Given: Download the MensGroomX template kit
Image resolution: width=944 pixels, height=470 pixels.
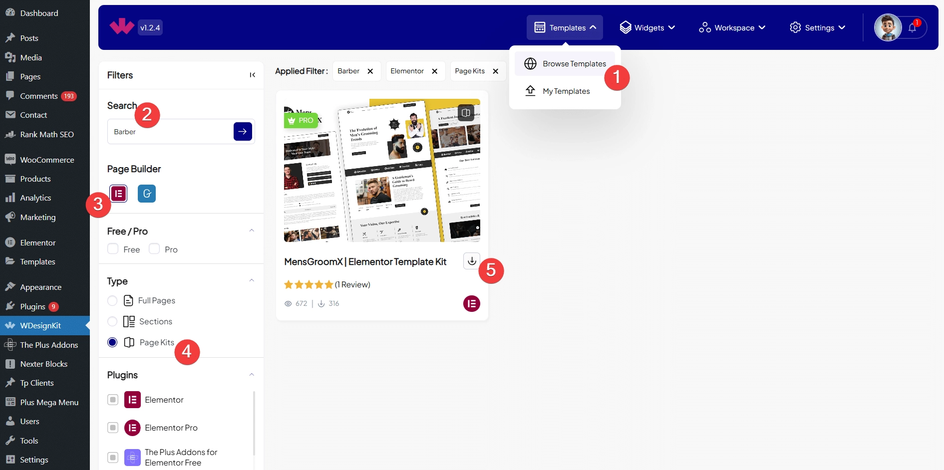Looking at the screenshot, I should (x=471, y=261).
